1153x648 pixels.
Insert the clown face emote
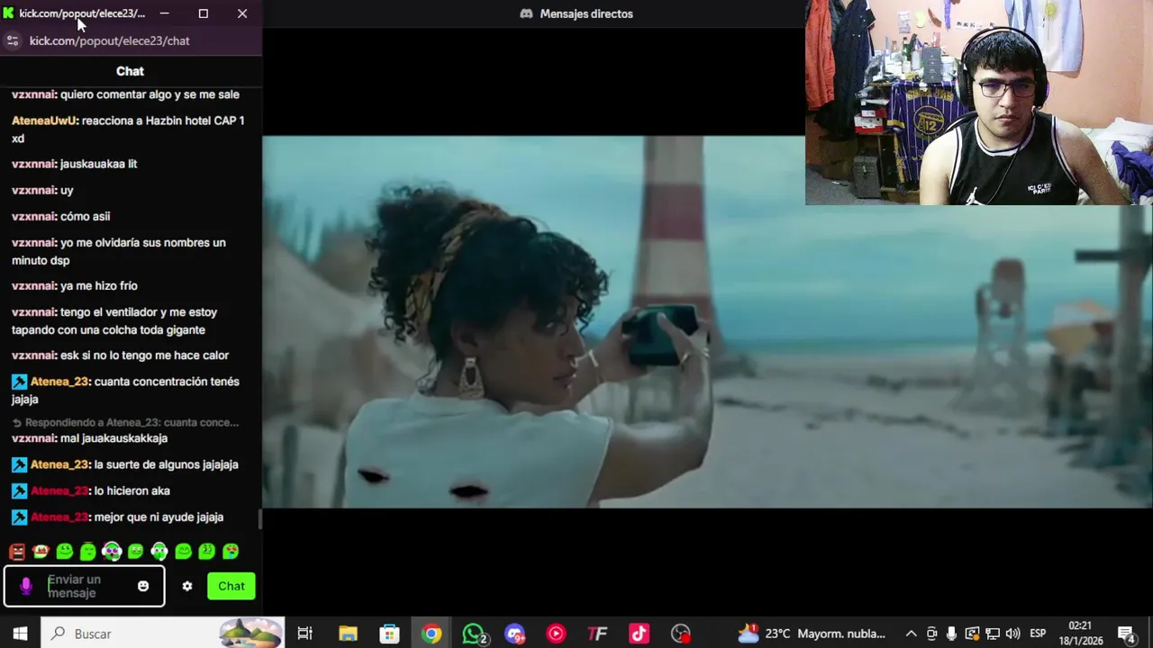point(41,552)
